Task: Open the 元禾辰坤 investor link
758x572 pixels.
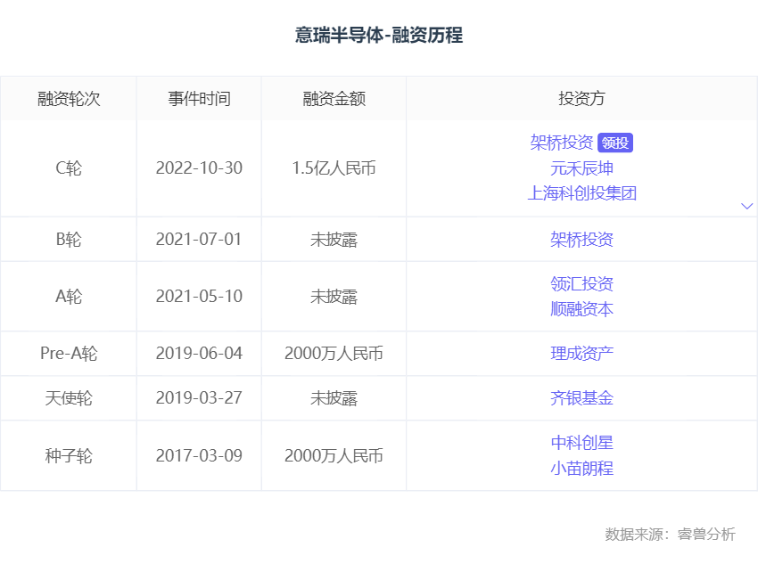Action: click(x=581, y=168)
